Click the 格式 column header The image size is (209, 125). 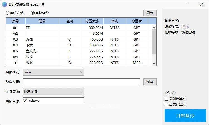(115, 21)
